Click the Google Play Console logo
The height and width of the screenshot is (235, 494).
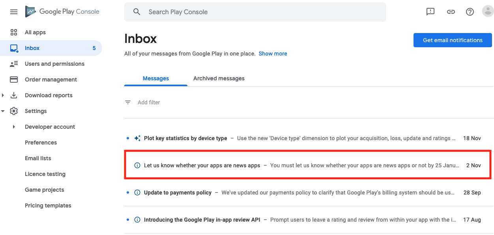click(x=62, y=12)
